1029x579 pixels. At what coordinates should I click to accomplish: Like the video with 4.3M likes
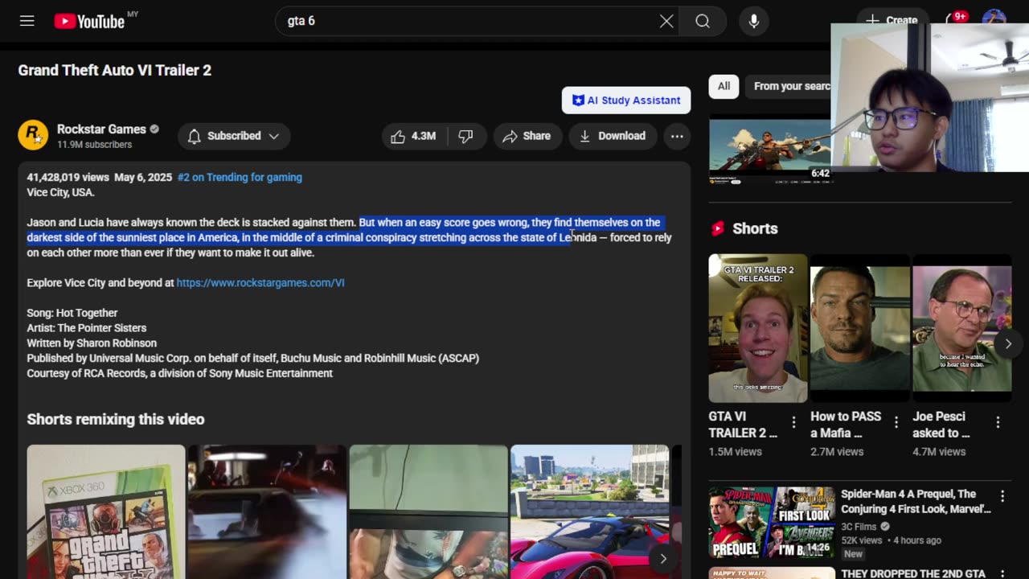pos(413,136)
